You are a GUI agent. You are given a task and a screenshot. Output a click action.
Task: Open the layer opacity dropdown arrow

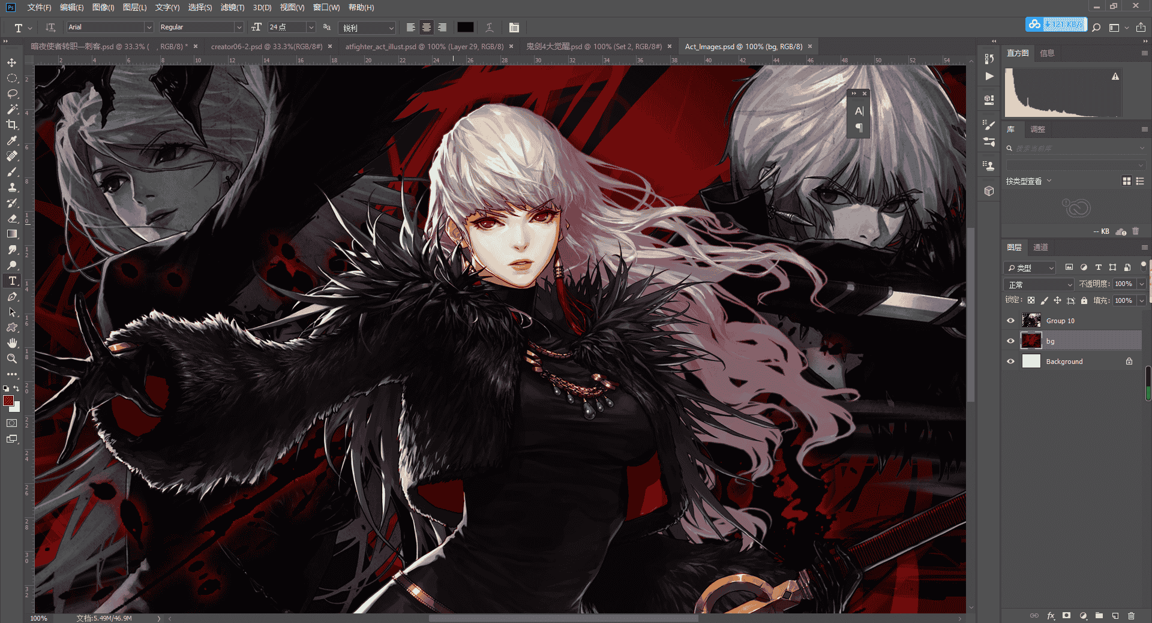pyautogui.click(x=1142, y=284)
